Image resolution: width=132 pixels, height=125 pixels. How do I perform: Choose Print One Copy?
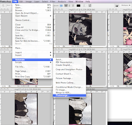(x=32, y=77)
